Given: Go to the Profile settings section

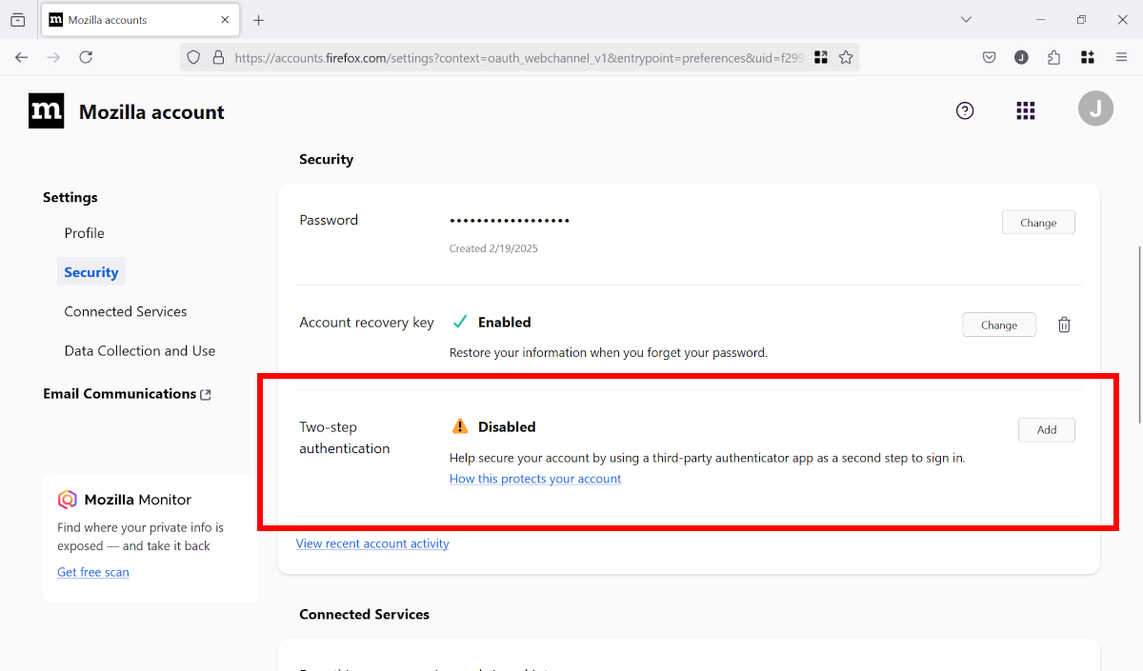Looking at the screenshot, I should click(x=84, y=233).
